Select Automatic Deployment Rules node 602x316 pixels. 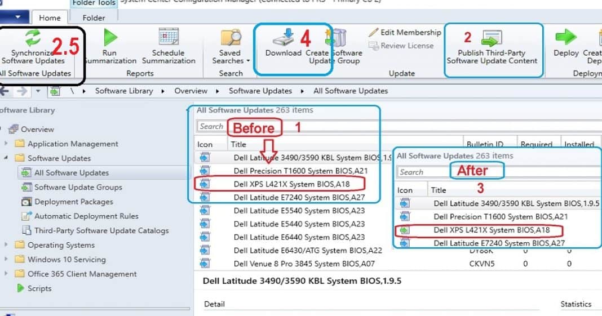point(86,216)
